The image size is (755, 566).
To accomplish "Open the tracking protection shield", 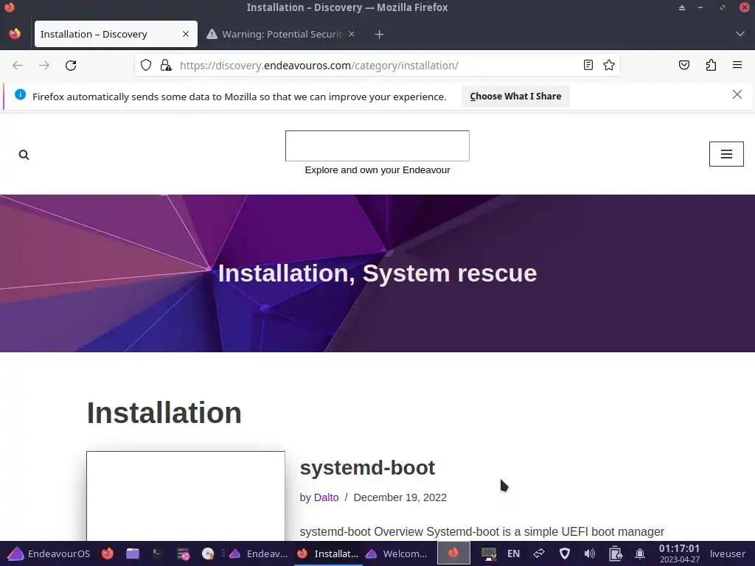I will pyautogui.click(x=146, y=65).
